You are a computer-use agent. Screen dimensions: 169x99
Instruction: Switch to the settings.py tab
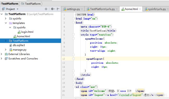click(x=73, y=9)
